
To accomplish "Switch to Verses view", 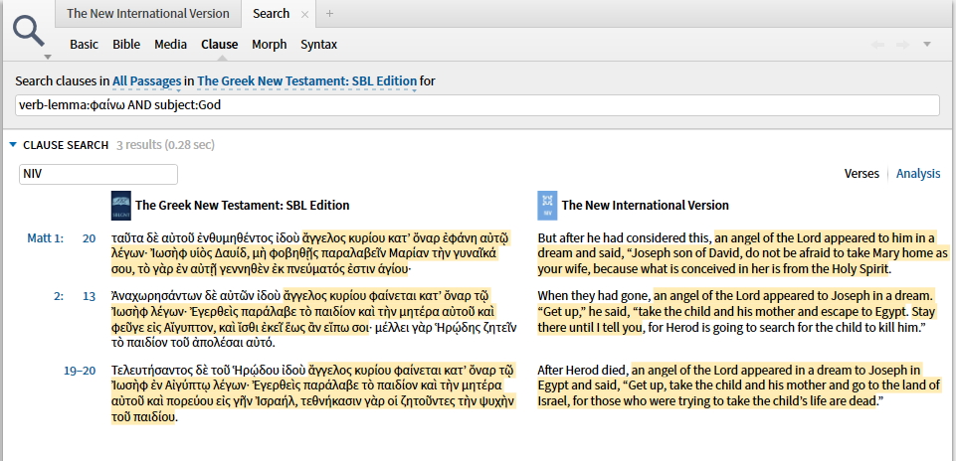I will tap(861, 174).
